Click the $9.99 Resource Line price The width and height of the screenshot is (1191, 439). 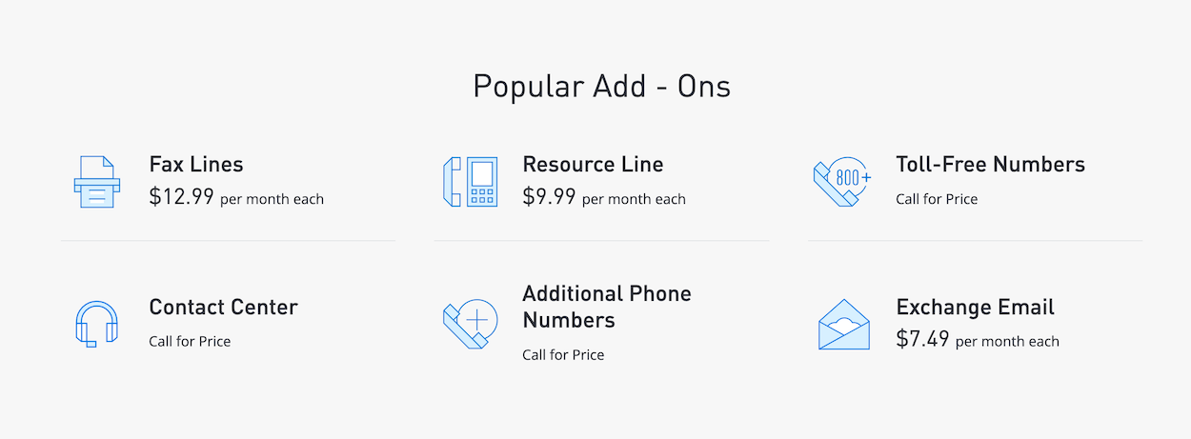549,197
